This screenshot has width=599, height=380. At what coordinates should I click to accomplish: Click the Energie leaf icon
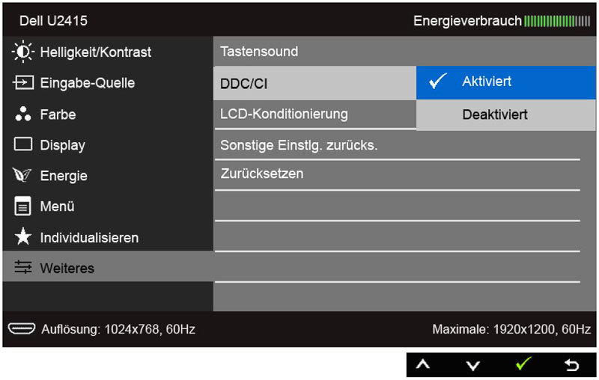[x=23, y=176]
